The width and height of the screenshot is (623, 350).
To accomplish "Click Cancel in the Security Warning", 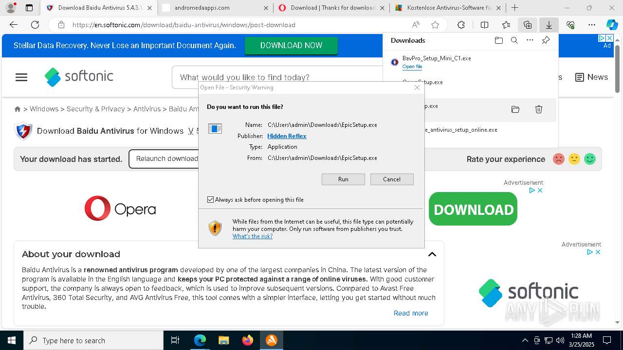I will tap(392, 179).
